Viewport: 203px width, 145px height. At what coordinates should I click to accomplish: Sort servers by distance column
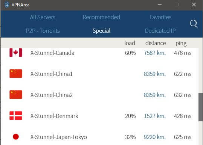156,43
